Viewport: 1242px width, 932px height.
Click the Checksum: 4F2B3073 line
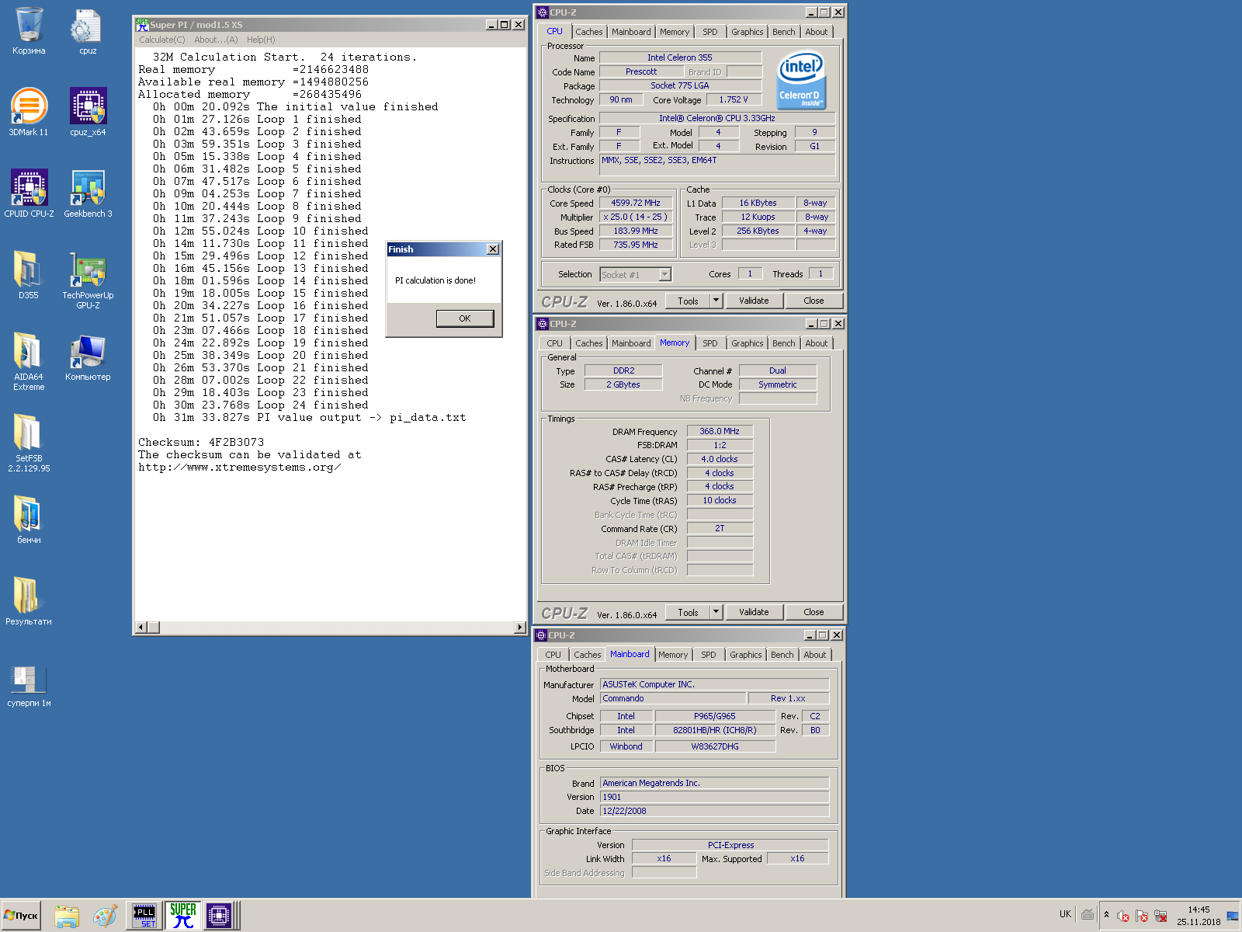201,442
